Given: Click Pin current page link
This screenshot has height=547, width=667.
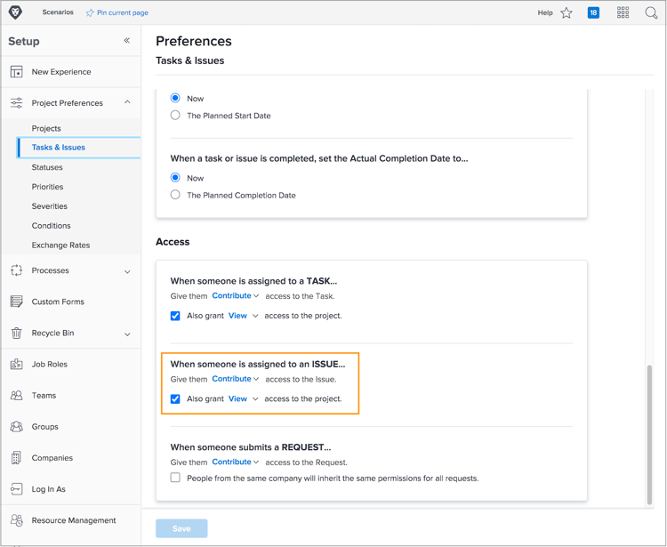Looking at the screenshot, I should [117, 12].
